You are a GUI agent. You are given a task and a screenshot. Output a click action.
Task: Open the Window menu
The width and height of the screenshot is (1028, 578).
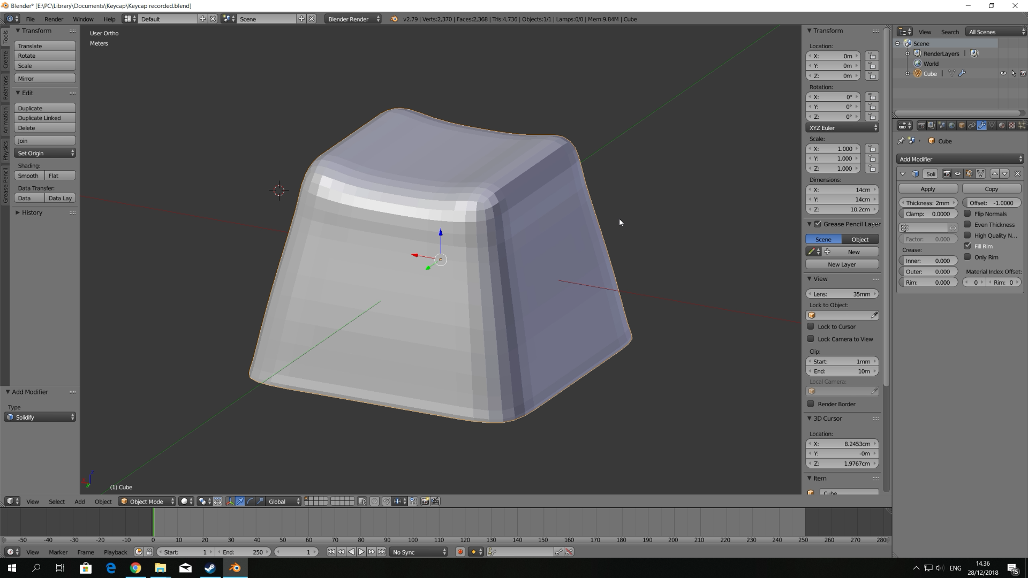pyautogui.click(x=83, y=19)
